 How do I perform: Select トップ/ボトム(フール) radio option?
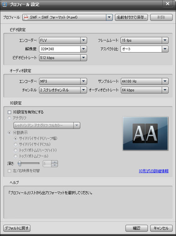pos(15,156)
